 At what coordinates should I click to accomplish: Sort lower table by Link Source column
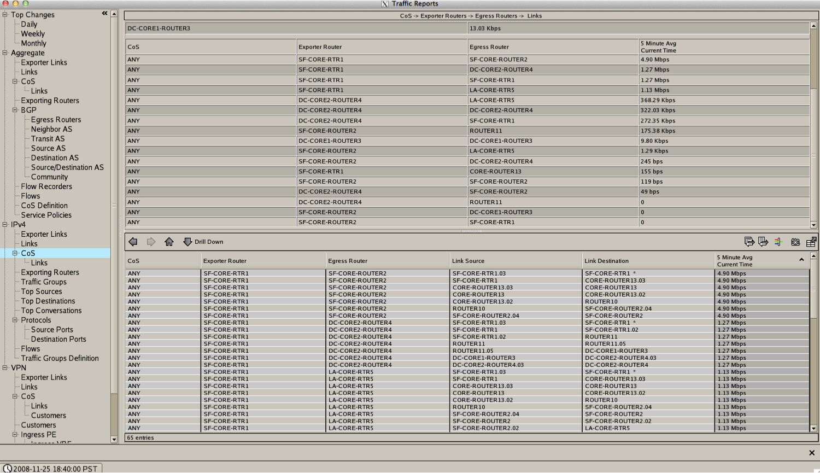click(516, 261)
